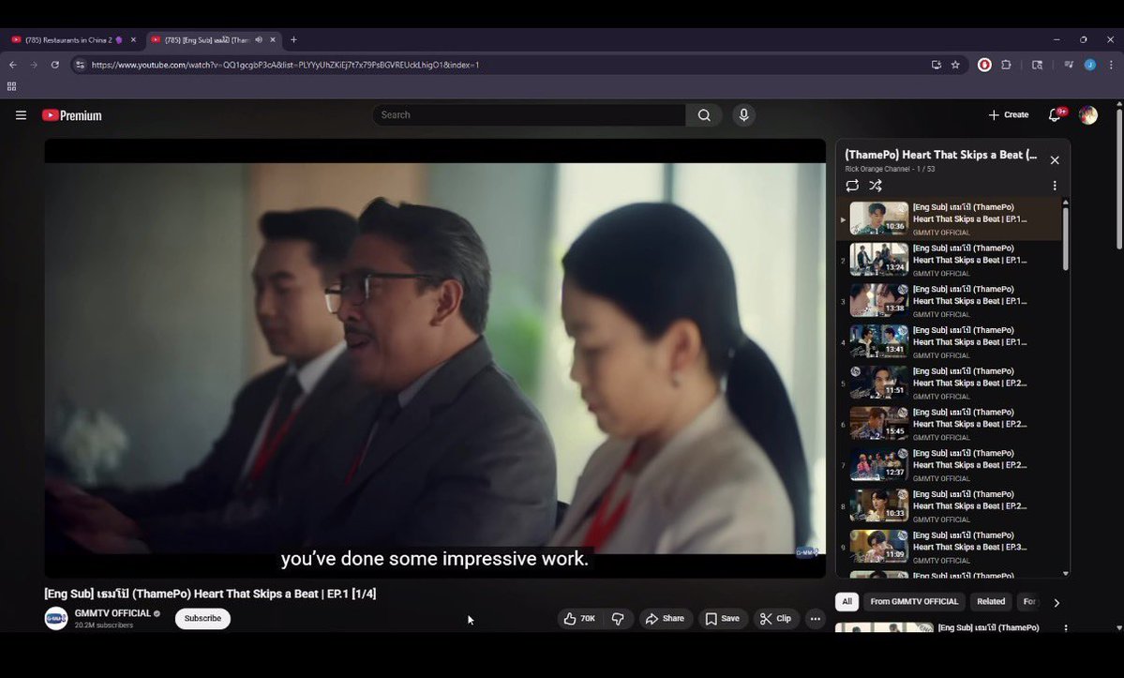
Task: Open GMMTV OFFICIAL channel name link
Action: (x=112, y=613)
